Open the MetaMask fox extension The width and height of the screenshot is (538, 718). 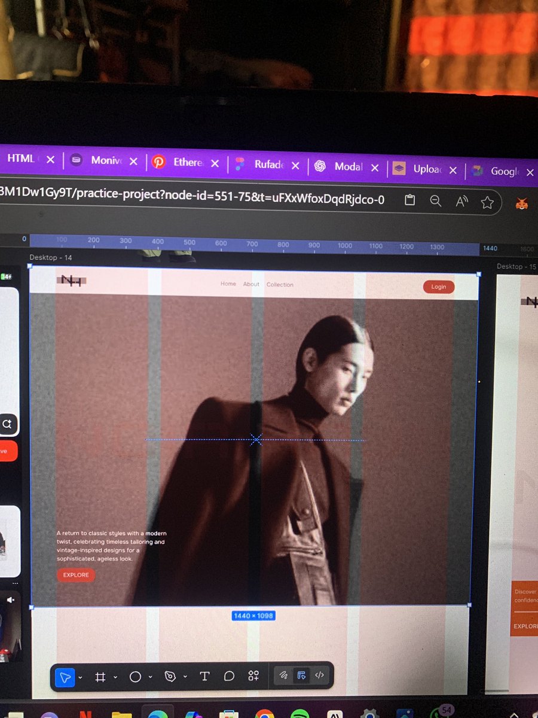tap(522, 203)
